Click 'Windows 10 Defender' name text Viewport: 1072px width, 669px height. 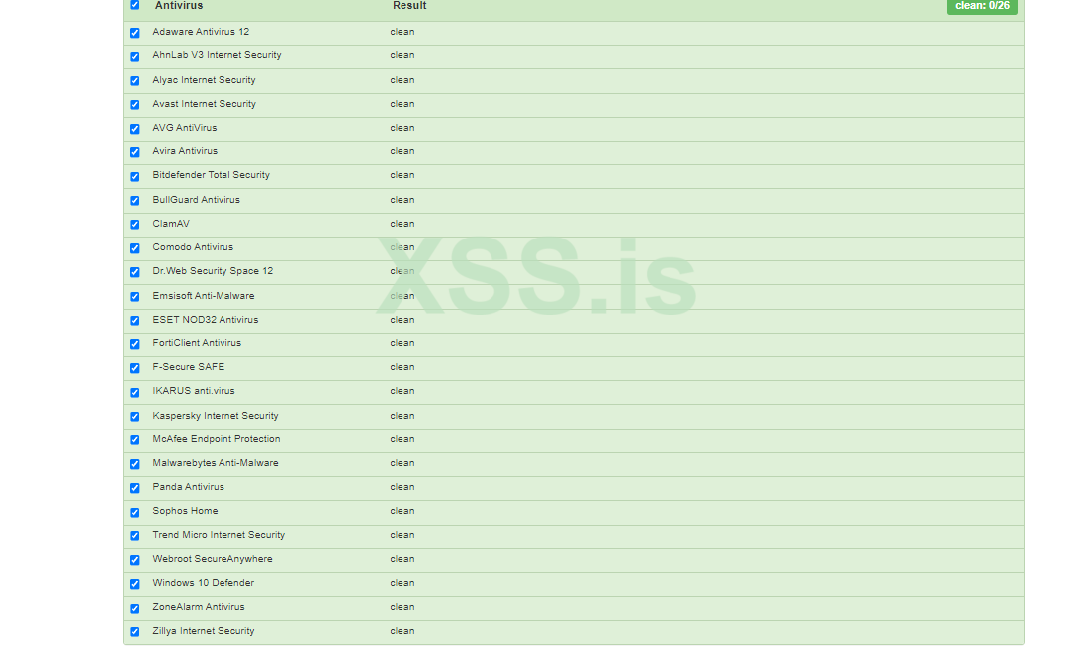pos(203,583)
